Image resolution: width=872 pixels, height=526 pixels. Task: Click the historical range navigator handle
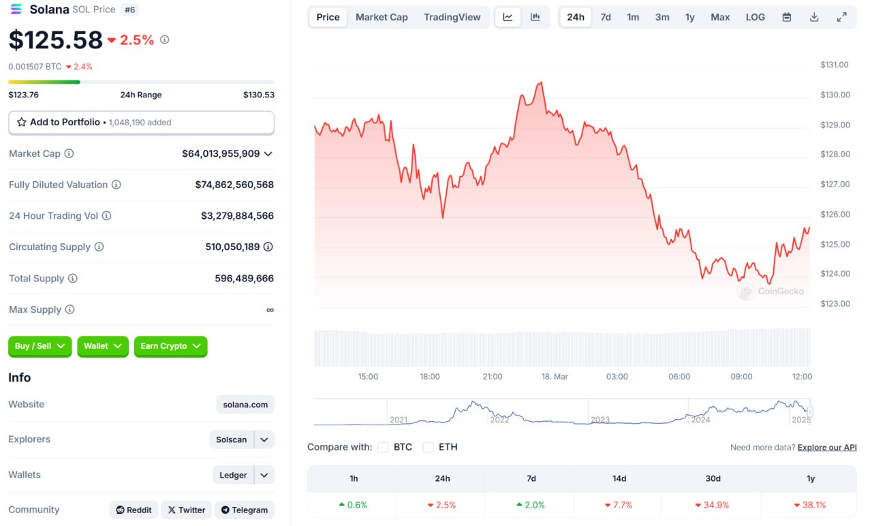point(810,412)
